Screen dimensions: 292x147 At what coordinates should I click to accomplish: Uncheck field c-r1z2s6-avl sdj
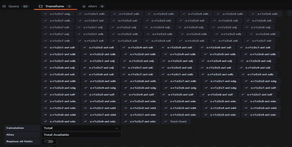click(60, 68)
